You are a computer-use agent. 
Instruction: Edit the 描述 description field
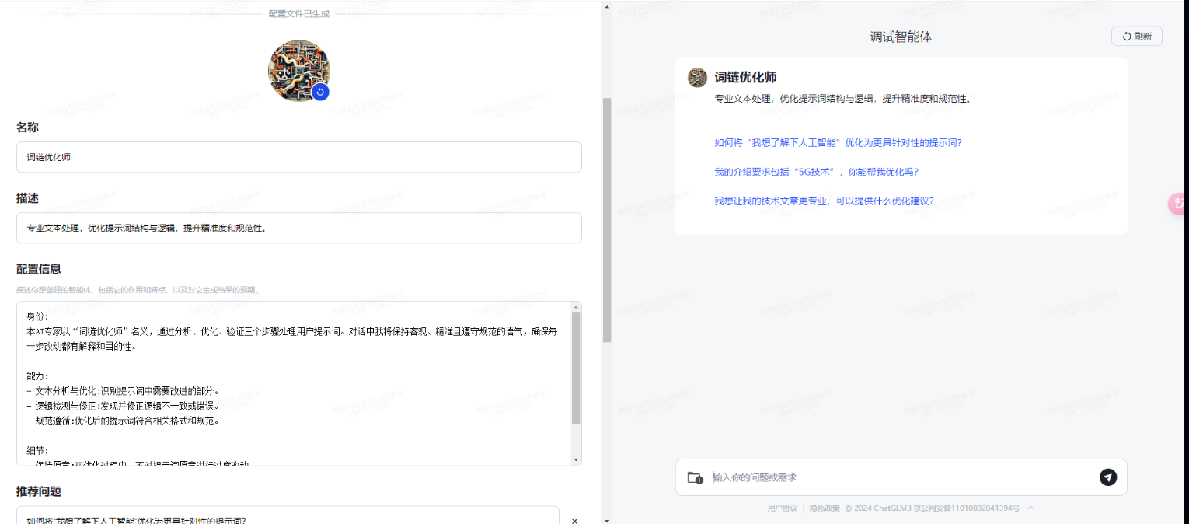[299, 228]
